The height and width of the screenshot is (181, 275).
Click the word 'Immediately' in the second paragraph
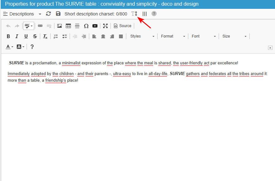[19, 74]
